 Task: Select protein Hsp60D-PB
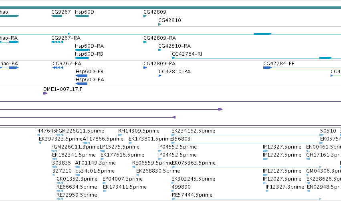(82, 76)
